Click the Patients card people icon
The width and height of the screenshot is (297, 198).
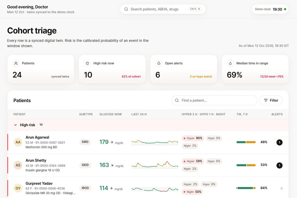coord(16,63)
